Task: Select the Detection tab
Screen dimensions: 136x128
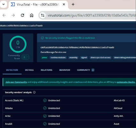Action: (x=12, y=70)
